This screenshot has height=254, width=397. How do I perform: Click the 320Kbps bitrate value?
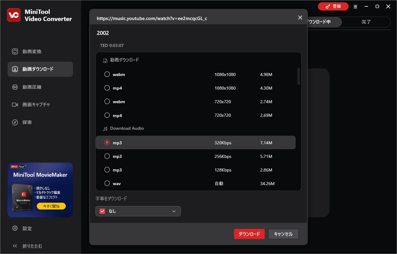tap(223, 143)
